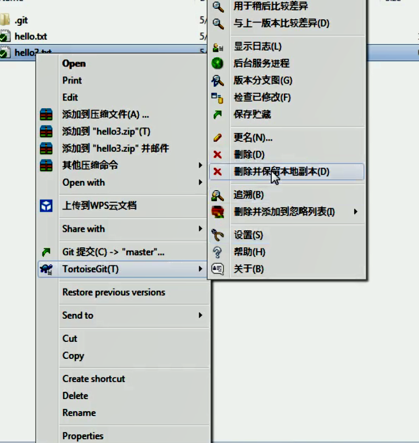Select 设置(S) in TortoiseGit submenu

pos(248,235)
